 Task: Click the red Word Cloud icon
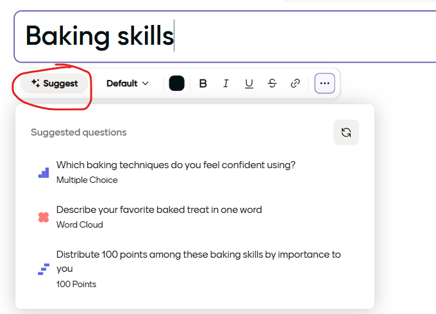pyautogui.click(x=44, y=217)
